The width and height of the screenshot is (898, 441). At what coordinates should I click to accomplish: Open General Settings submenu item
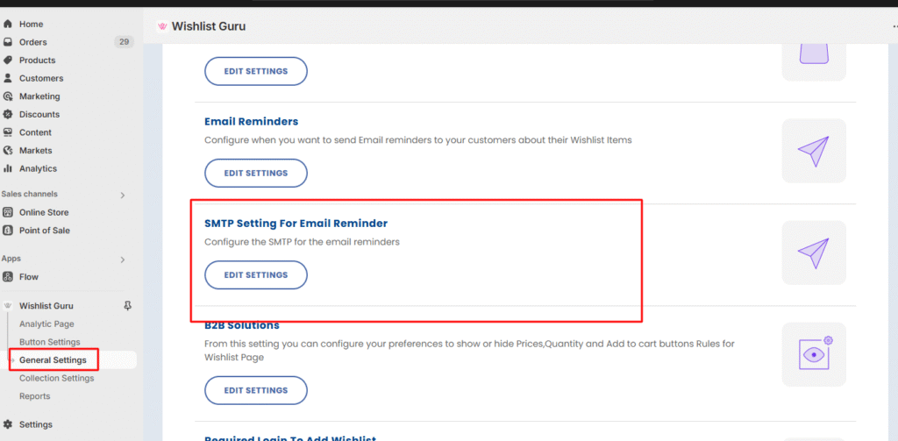click(x=53, y=360)
